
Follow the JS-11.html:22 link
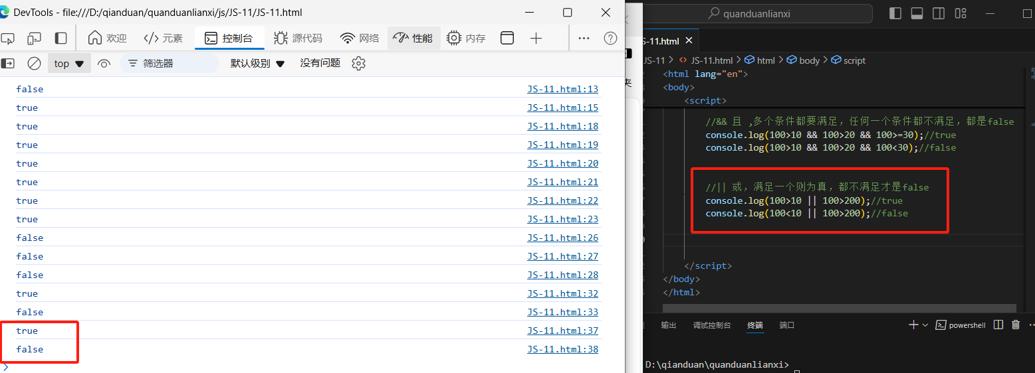562,200
